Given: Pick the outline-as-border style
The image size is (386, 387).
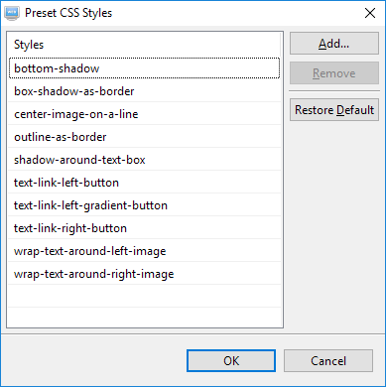Looking at the screenshot, I should coord(144,137).
